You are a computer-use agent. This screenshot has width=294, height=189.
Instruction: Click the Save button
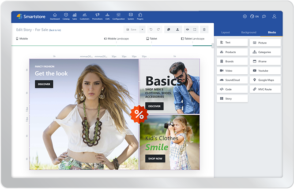pyautogui.click(x=132, y=29)
